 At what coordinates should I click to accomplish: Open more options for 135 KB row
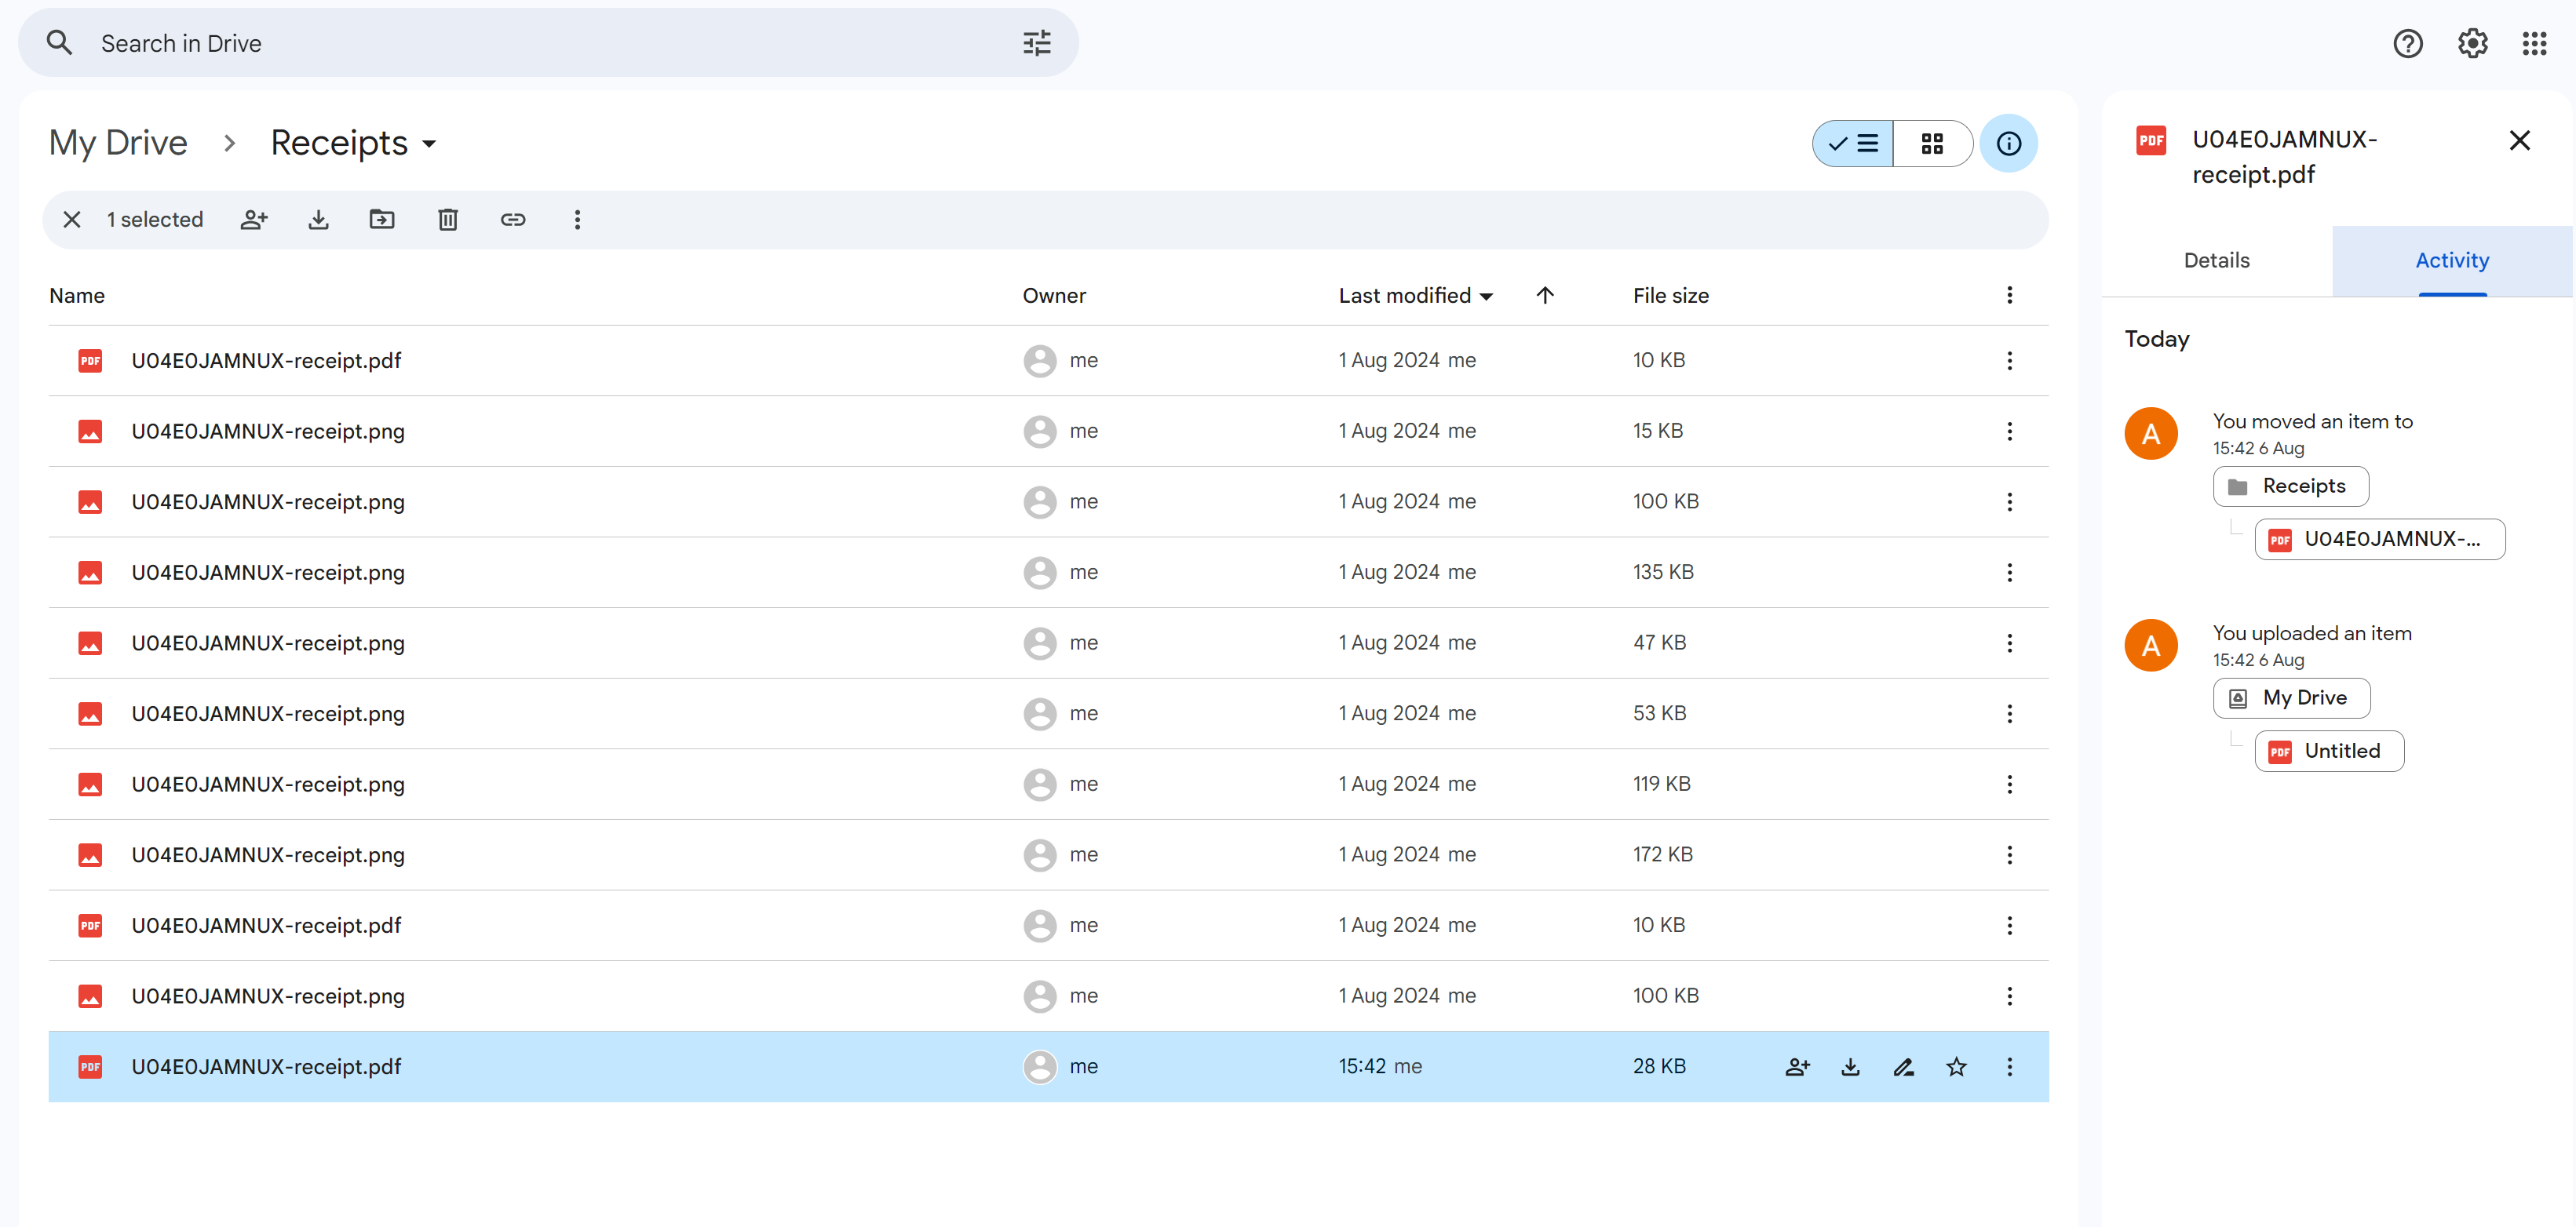(2009, 573)
